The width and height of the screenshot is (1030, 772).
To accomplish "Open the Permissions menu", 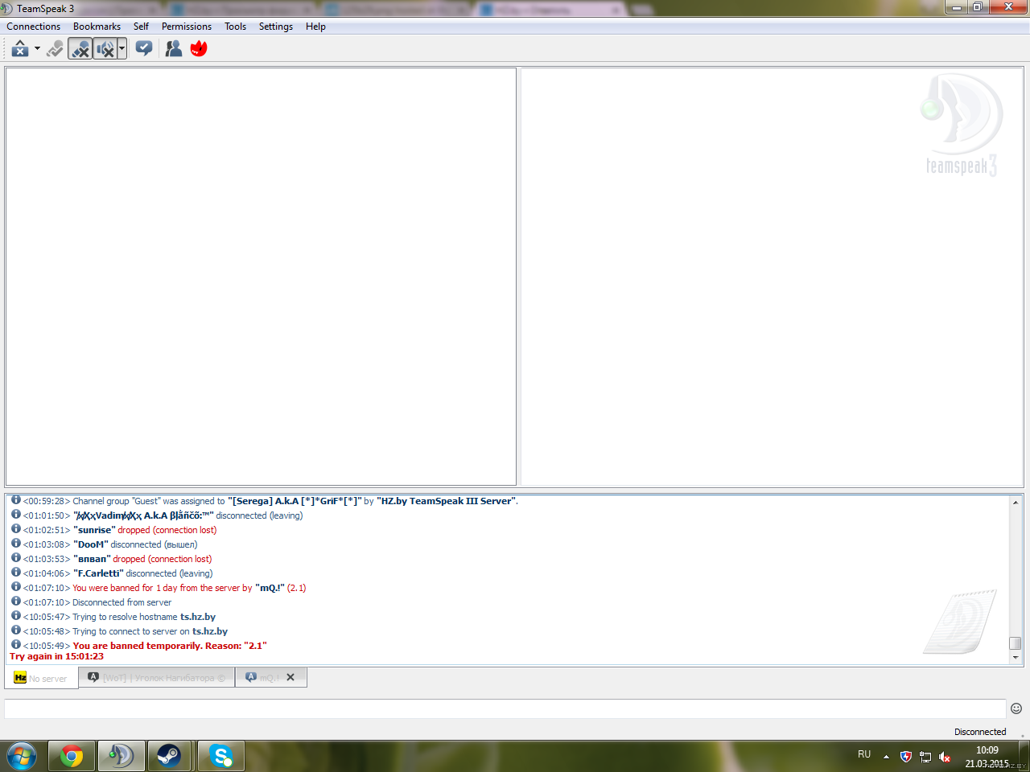I will pyautogui.click(x=187, y=27).
